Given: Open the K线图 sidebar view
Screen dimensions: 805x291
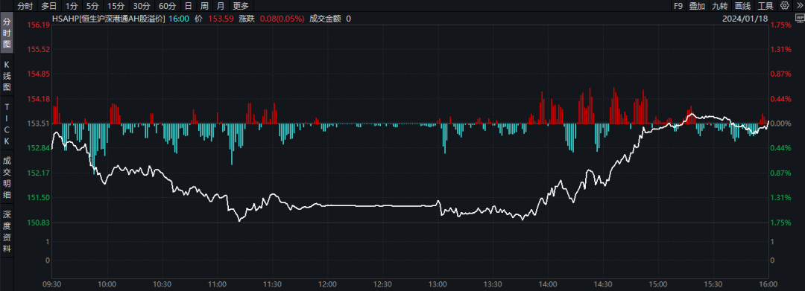Looking at the screenshot, I should pyautogui.click(x=7, y=76).
